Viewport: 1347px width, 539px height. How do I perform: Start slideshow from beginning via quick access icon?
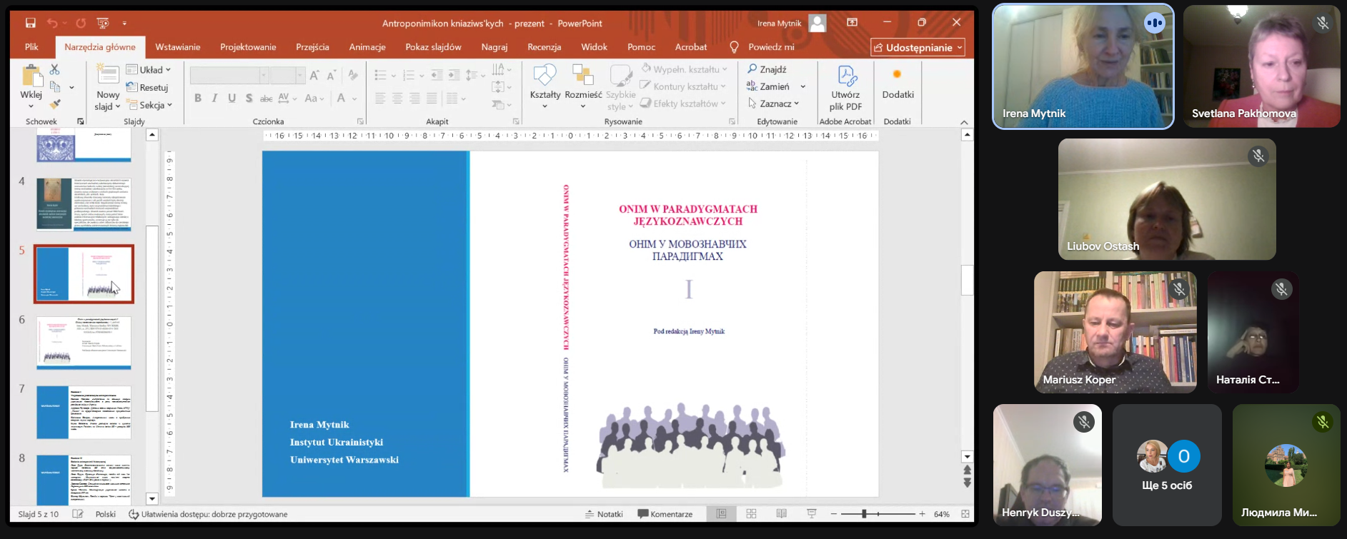(x=103, y=23)
